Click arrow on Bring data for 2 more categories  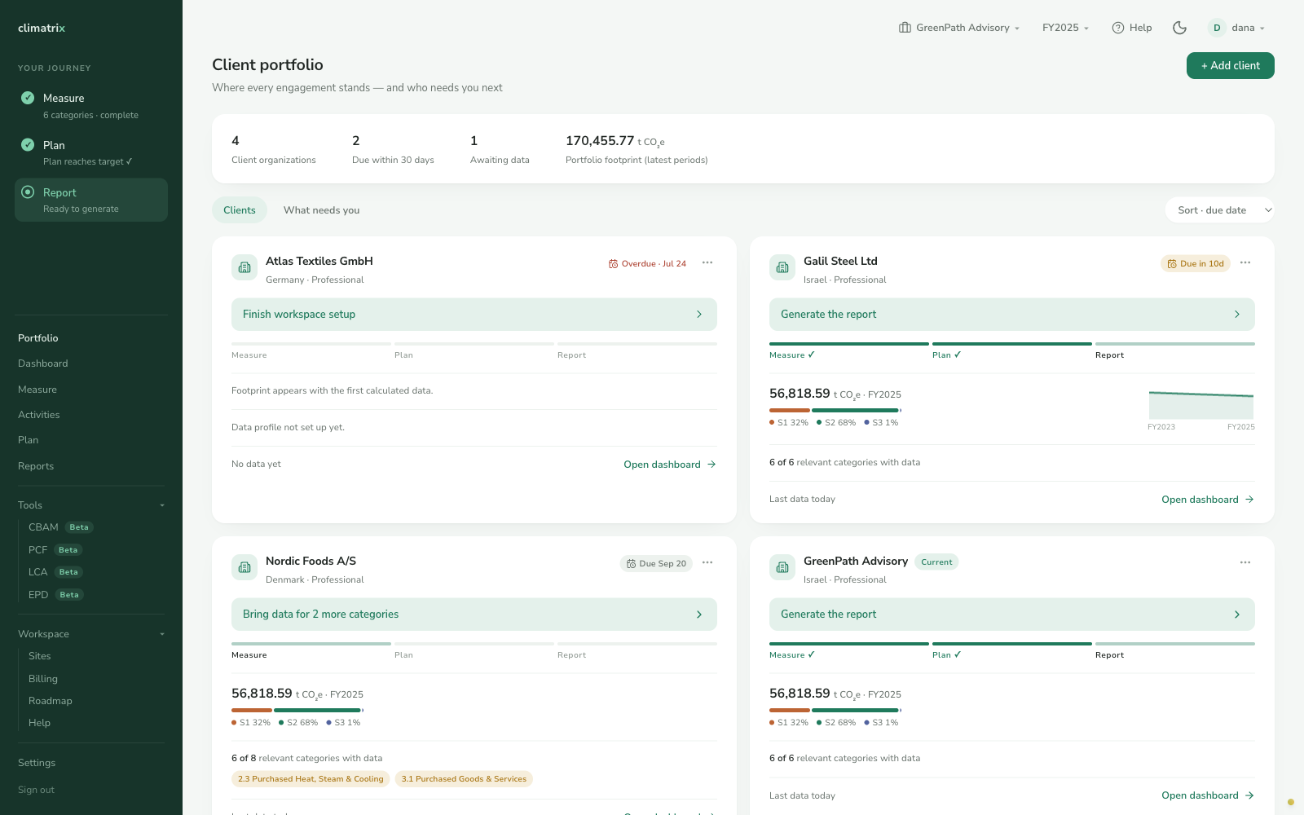(x=699, y=615)
